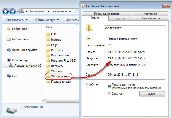This screenshot has height=118, width=172.
Task: Toggle the Скрытый checkbox
Action: click(x=109, y=94)
